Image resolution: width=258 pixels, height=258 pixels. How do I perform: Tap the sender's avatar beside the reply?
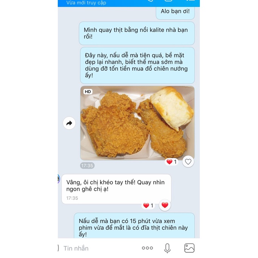click(59, 179)
